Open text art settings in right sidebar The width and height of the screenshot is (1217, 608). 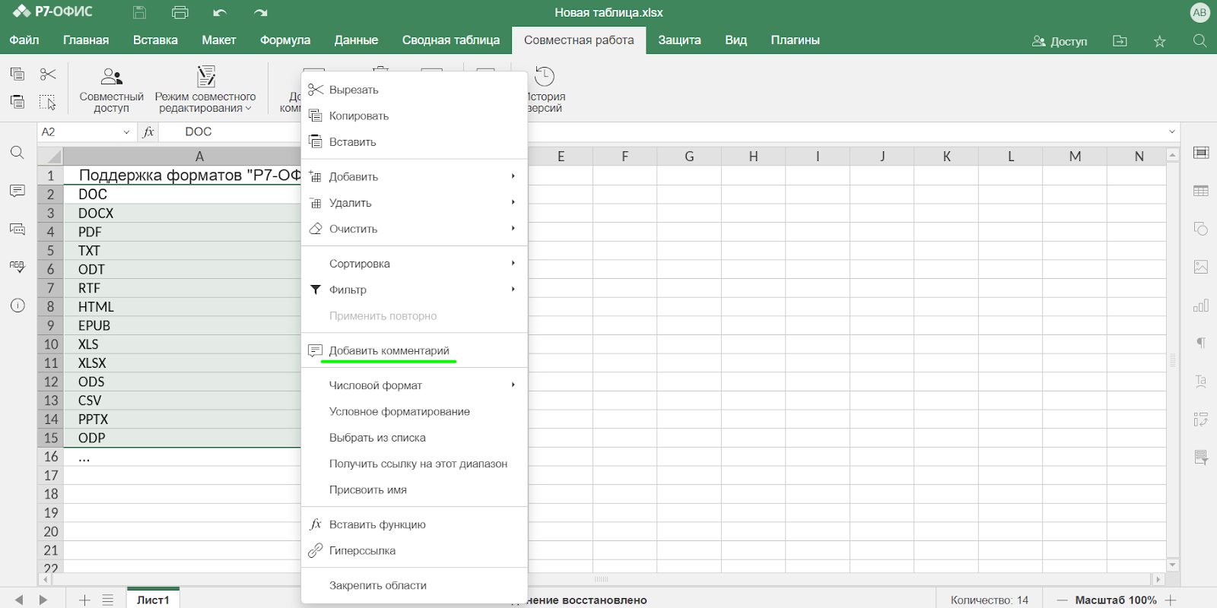coord(1201,382)
